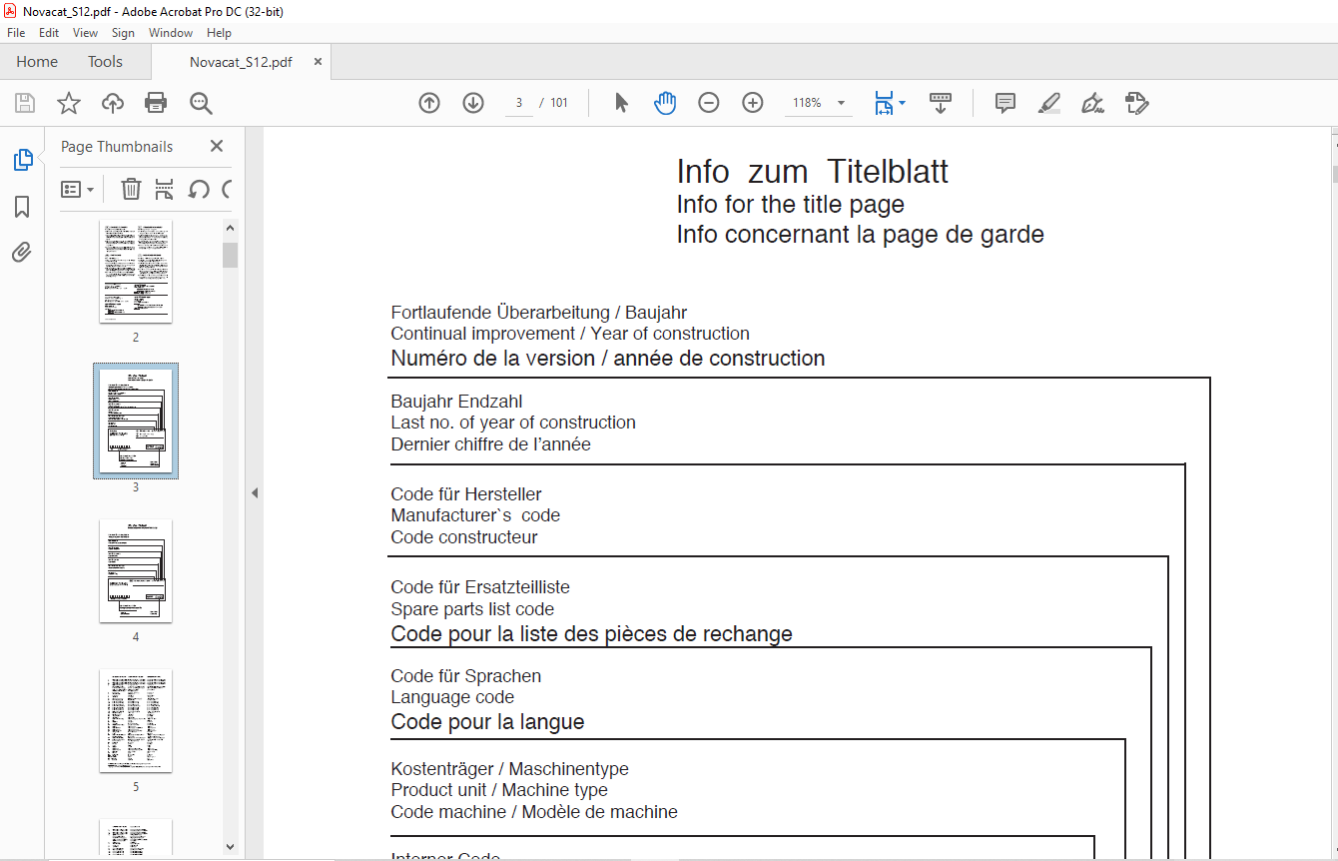
Task: Open the Bookmarks panel icon
Action: [x=22, y=207]
